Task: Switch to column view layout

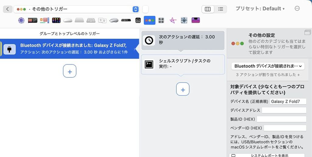Action: click(x=208, y=9)
